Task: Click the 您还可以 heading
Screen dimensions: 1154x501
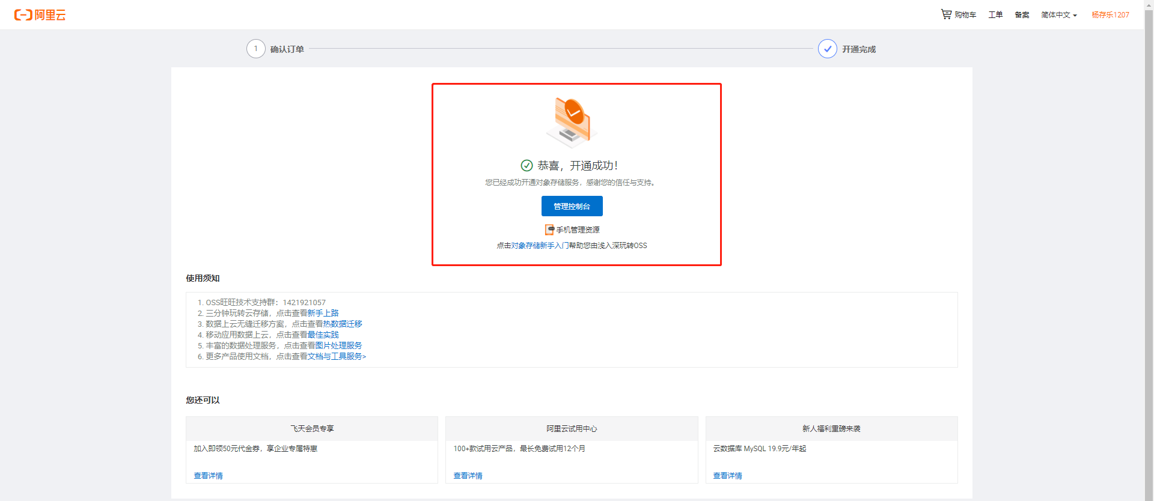Action: (x=203, y=400)
